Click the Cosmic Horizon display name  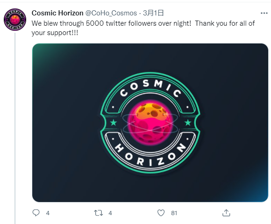[58, 13]
